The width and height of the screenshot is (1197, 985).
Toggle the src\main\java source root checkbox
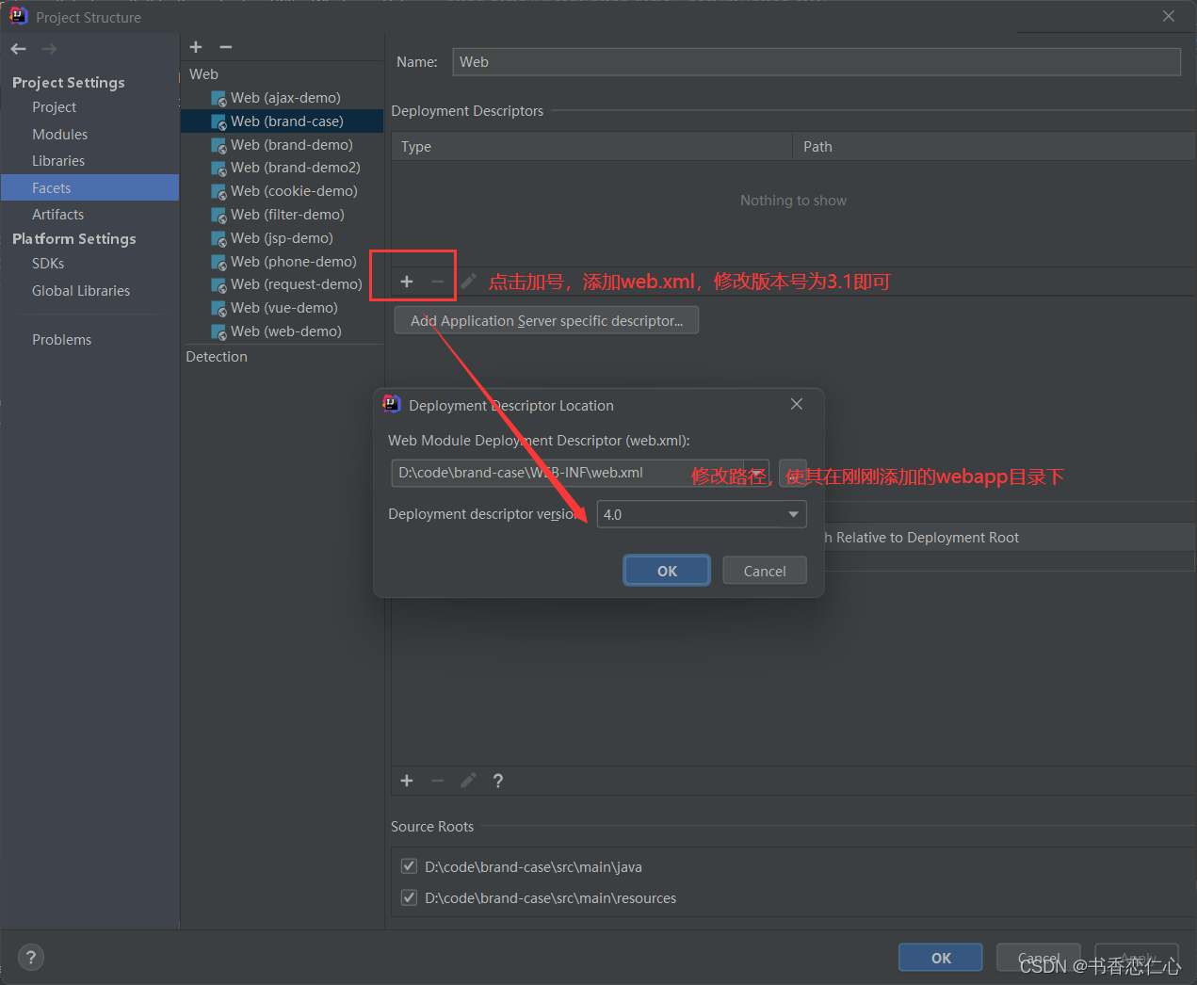pos(409,866)
